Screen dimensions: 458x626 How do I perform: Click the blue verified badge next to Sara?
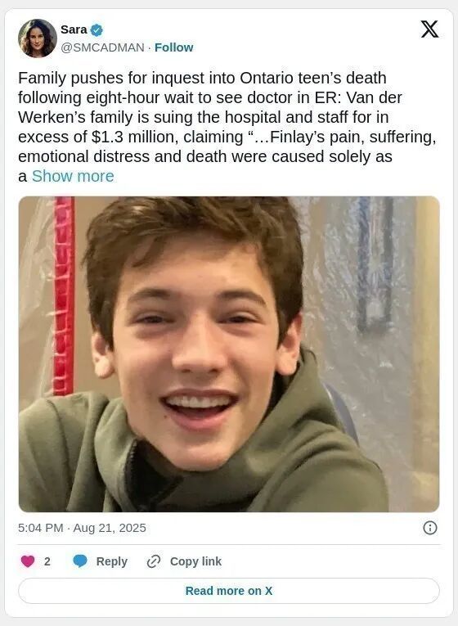coord(97,29)
